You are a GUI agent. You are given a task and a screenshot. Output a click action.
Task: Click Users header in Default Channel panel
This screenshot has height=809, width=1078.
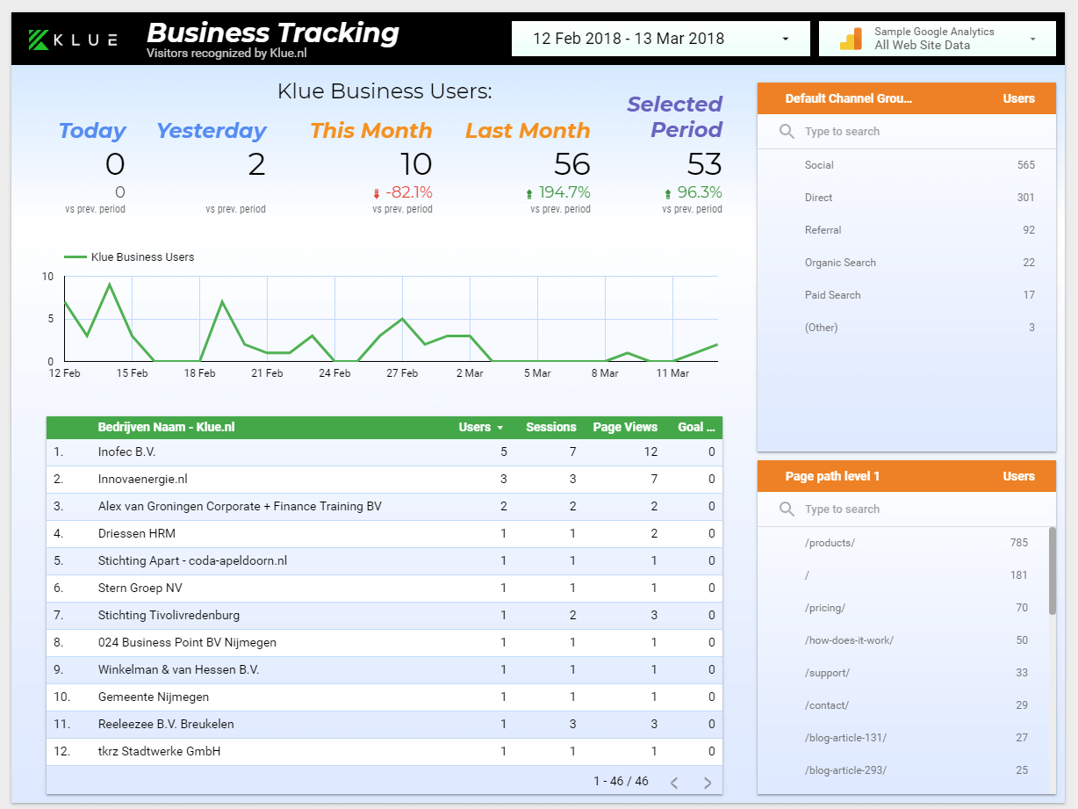[1019, 98]
